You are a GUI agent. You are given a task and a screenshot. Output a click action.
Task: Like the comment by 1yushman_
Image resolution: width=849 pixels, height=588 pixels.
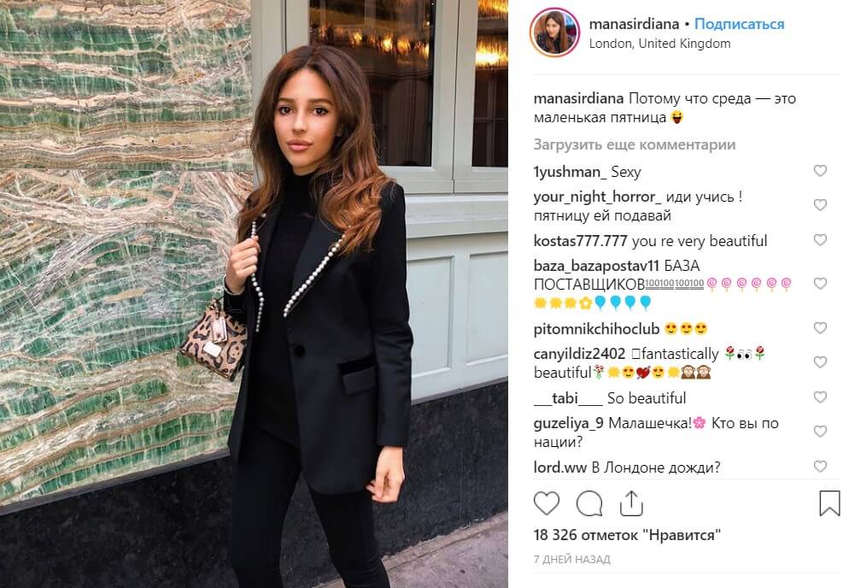tap(820, 171)
